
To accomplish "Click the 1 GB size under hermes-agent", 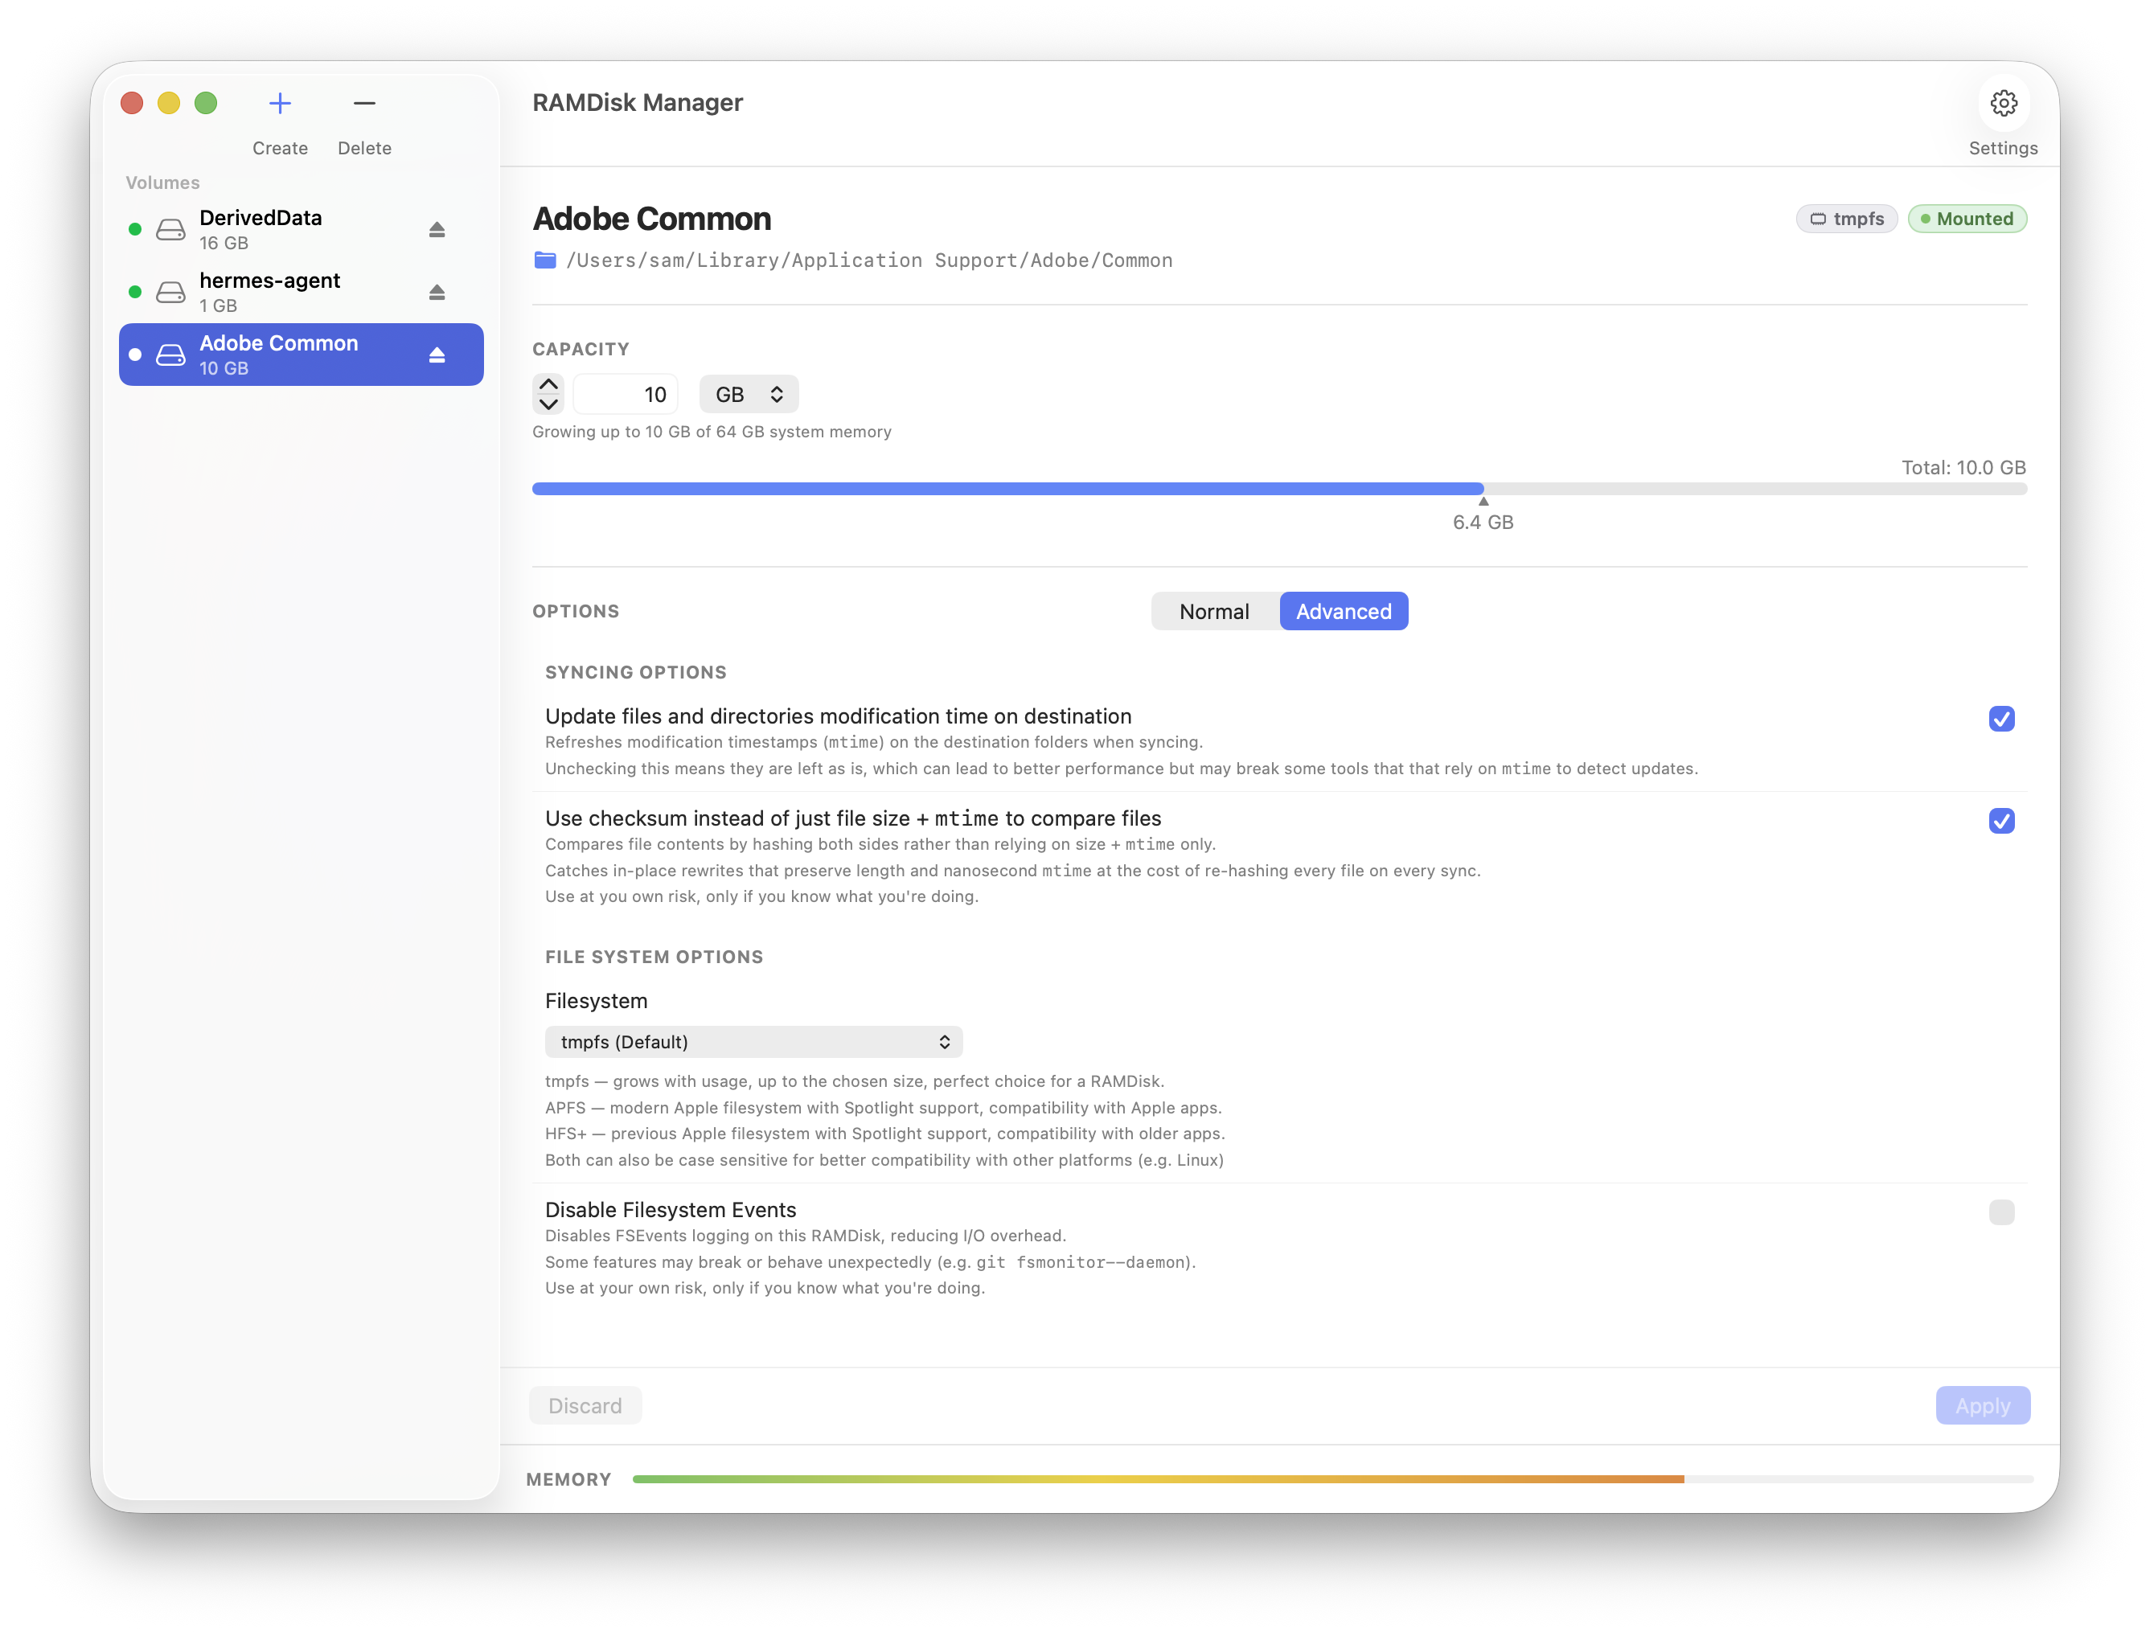I will (x=218, y=305).
